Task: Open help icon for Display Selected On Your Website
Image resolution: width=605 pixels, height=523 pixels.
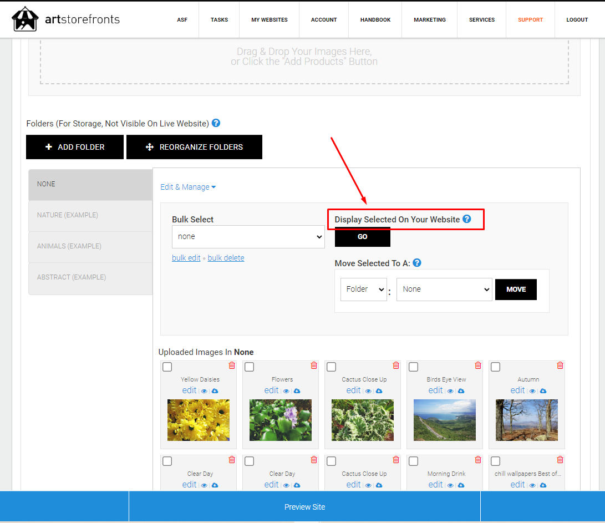Action: (467, 219)
